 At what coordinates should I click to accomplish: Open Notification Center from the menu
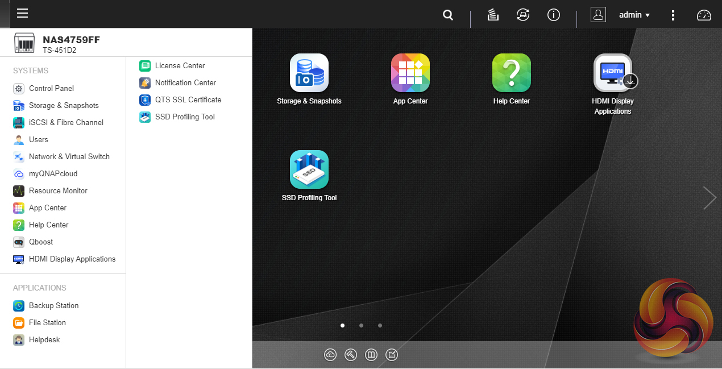(178, 83)
